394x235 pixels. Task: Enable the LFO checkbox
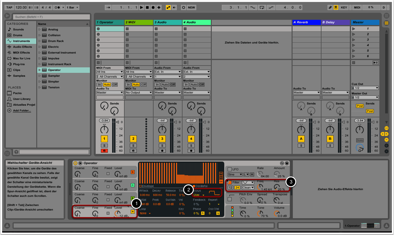point(230,169)
